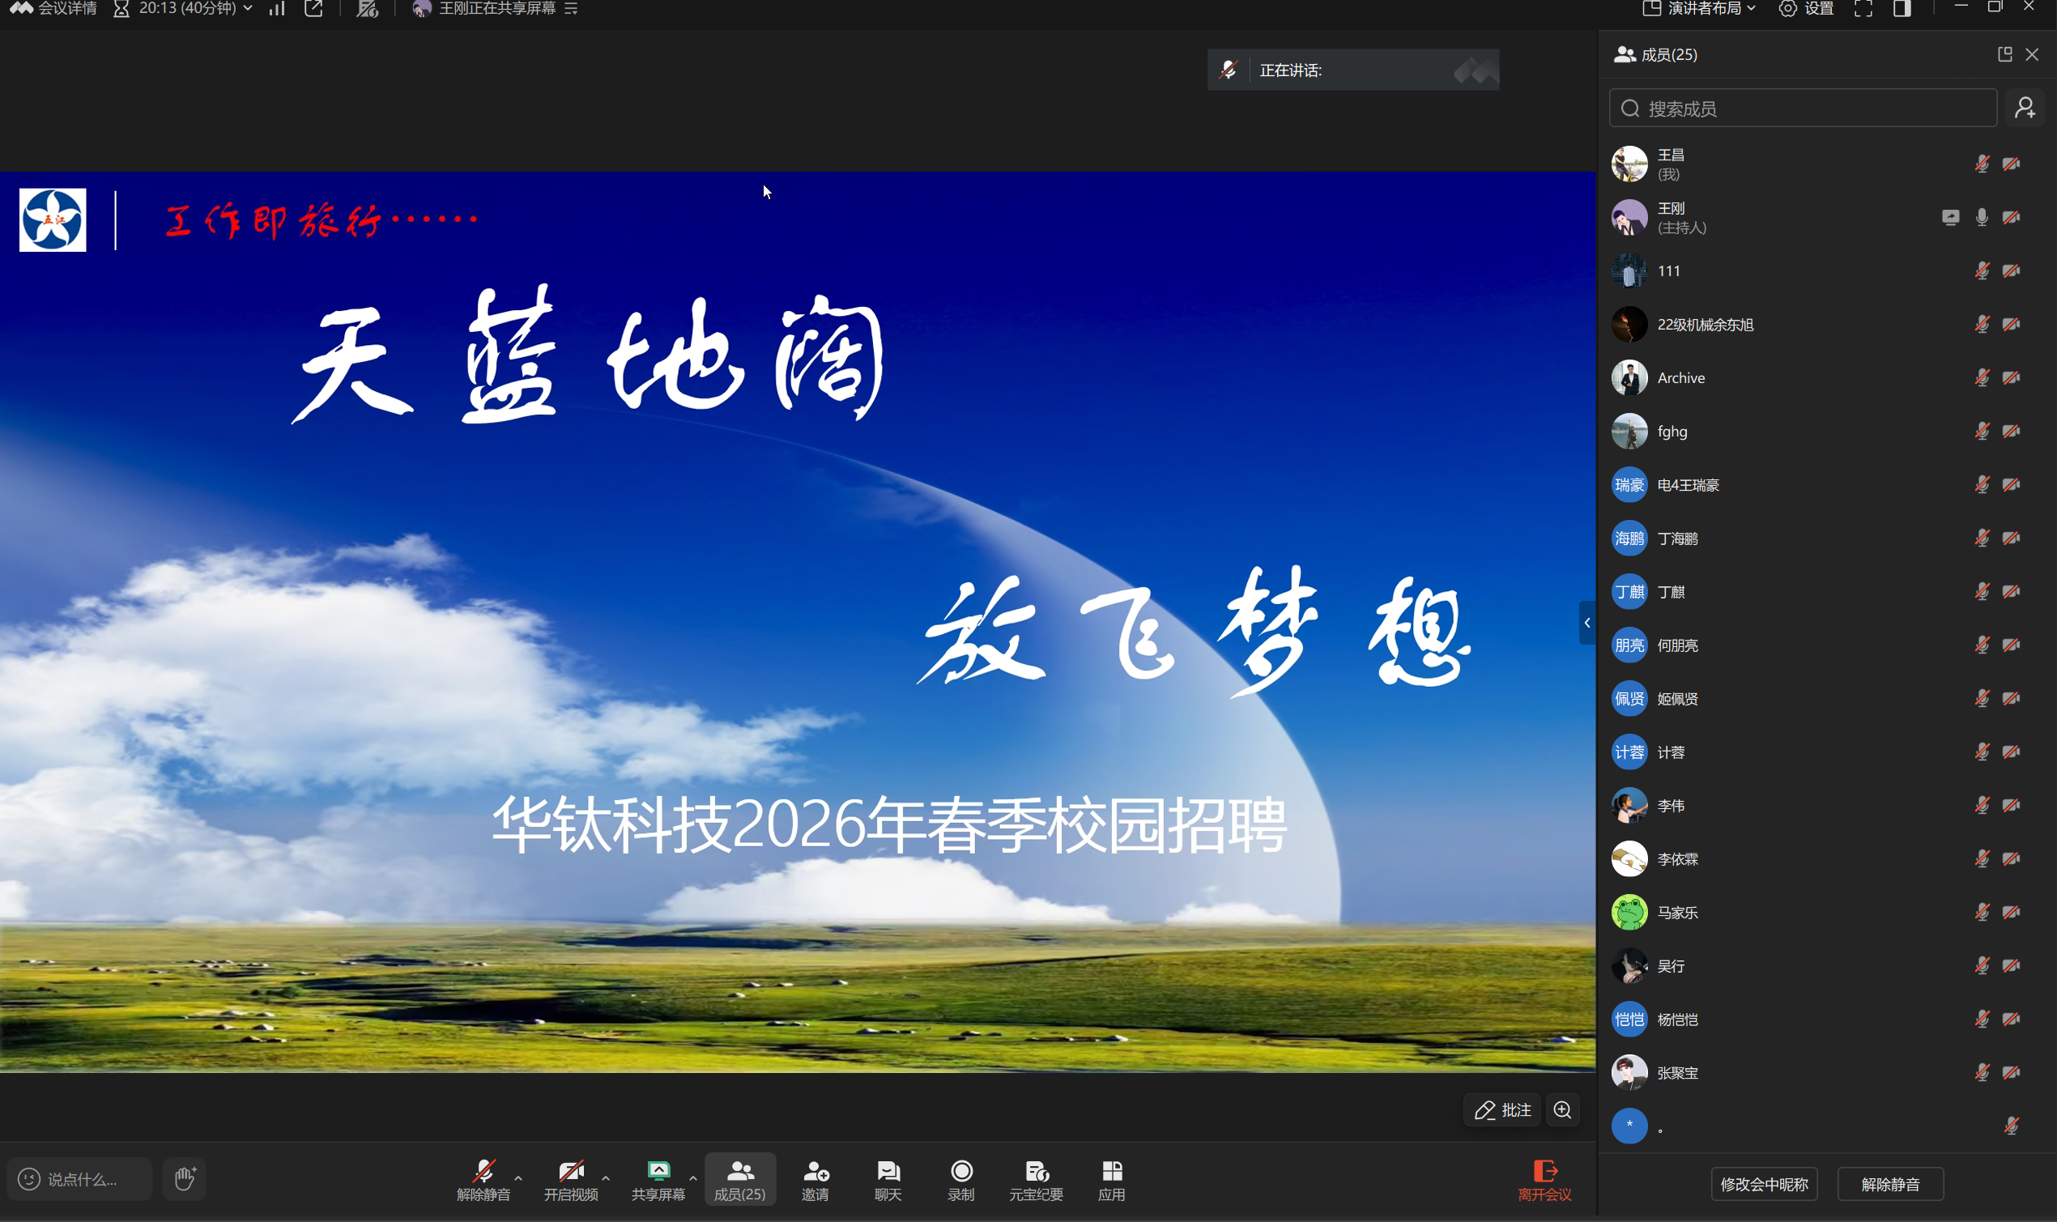2057x1222 pixels.
Task: Open the presenter layout dropdown
Action: click(1700, 8)
